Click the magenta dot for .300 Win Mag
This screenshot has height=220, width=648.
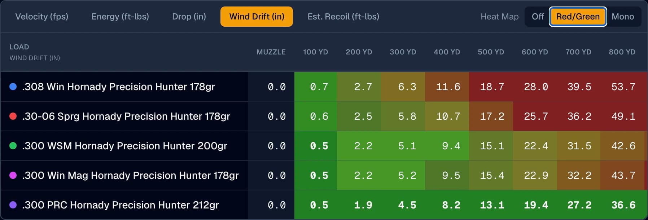(13, 175)
